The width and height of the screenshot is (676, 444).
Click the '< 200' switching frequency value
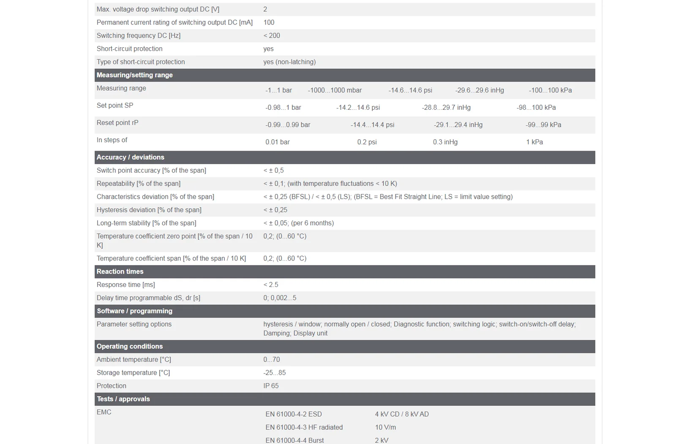tap(272, 35)
